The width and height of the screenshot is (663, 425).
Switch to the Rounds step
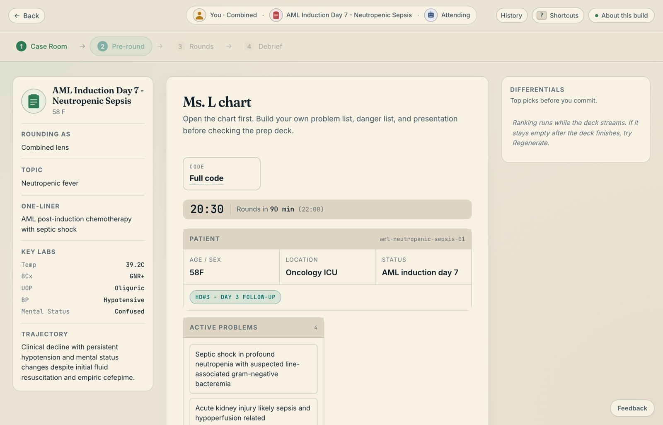pyautogui.click(x=194, y=46)
